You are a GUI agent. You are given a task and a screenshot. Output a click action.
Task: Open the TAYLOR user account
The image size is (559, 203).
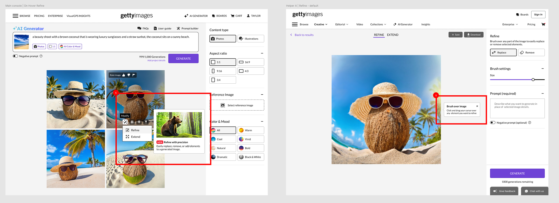(x=254, y=16)
